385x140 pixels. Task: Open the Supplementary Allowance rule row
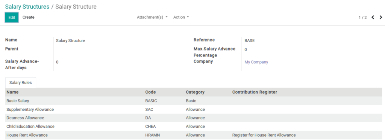tap(194, 109)
